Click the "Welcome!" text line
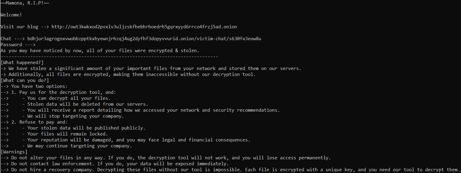 (x=11, y=15)
